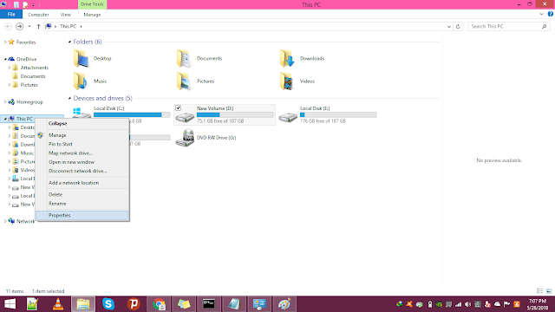This screenshot has height=312, width=555.
Task: Collapse the Folders (6) group
Action: (69, 42)
